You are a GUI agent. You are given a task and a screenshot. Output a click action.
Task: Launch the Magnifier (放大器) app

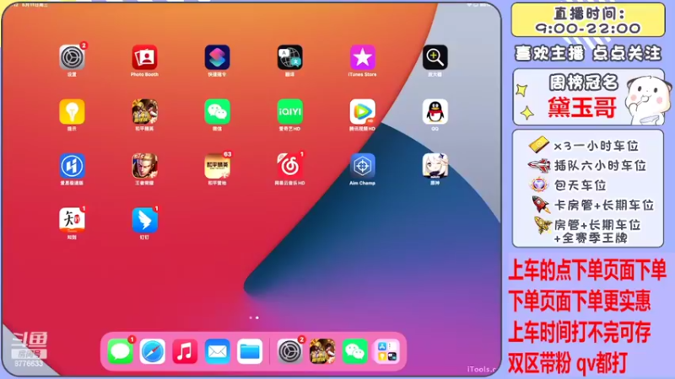pyautogui.click(x=435, y=57)
